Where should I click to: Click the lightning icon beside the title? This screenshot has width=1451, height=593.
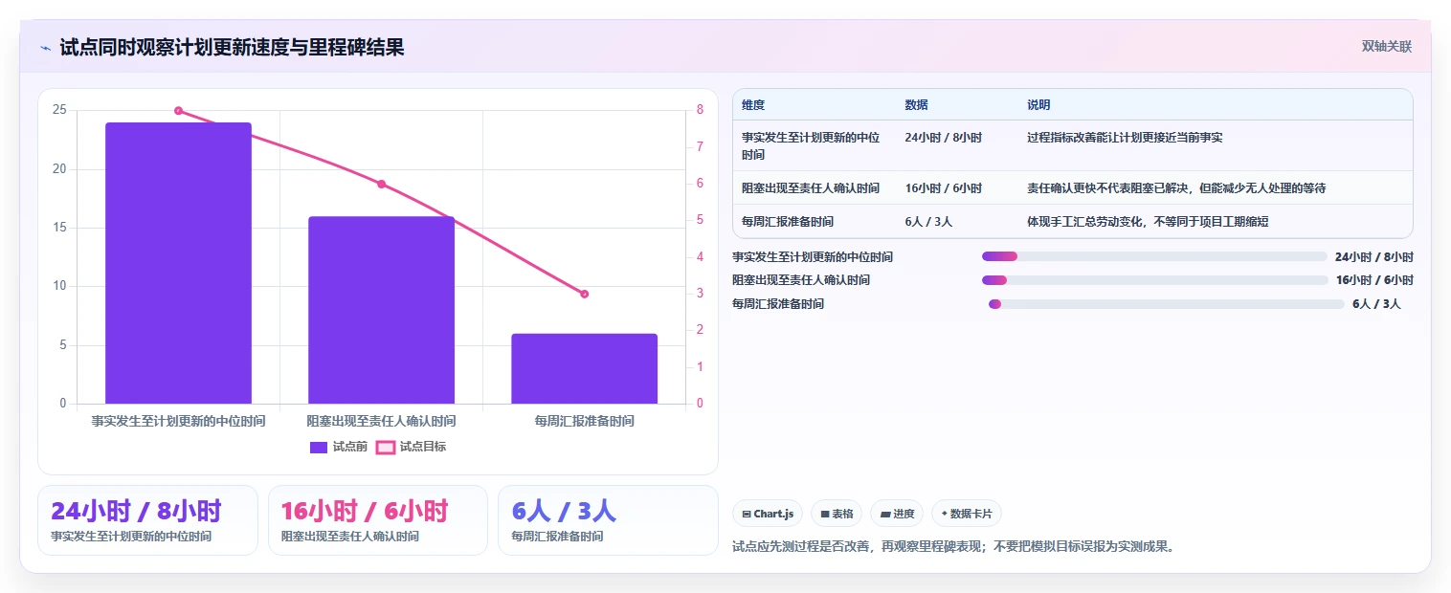tap(46, 47)
